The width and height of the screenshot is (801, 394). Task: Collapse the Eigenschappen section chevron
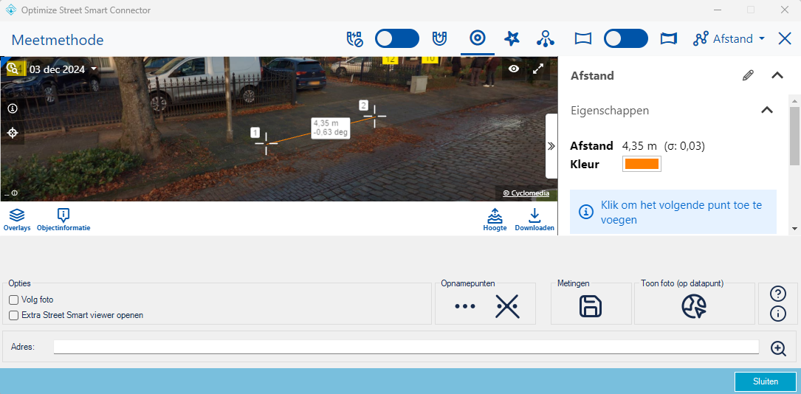click(767, 110)
